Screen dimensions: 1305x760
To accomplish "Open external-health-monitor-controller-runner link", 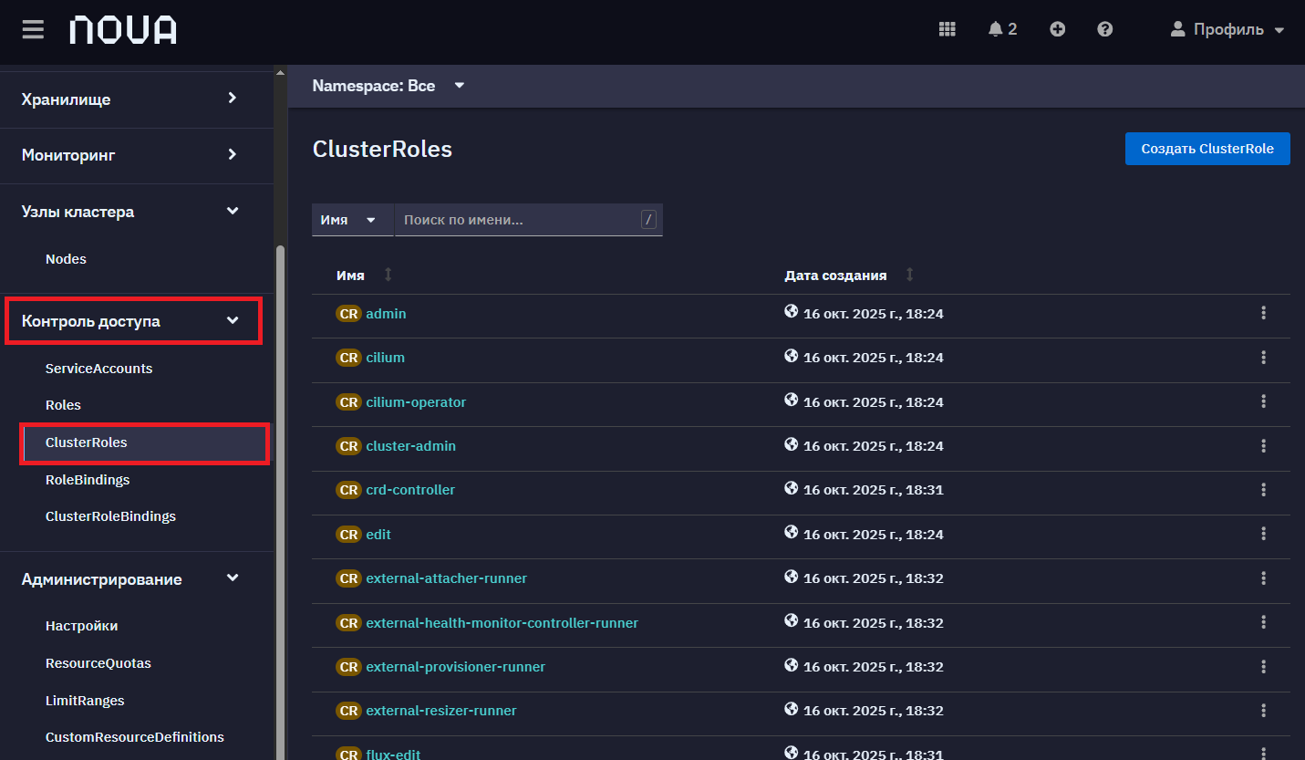I will pos(502,623).
